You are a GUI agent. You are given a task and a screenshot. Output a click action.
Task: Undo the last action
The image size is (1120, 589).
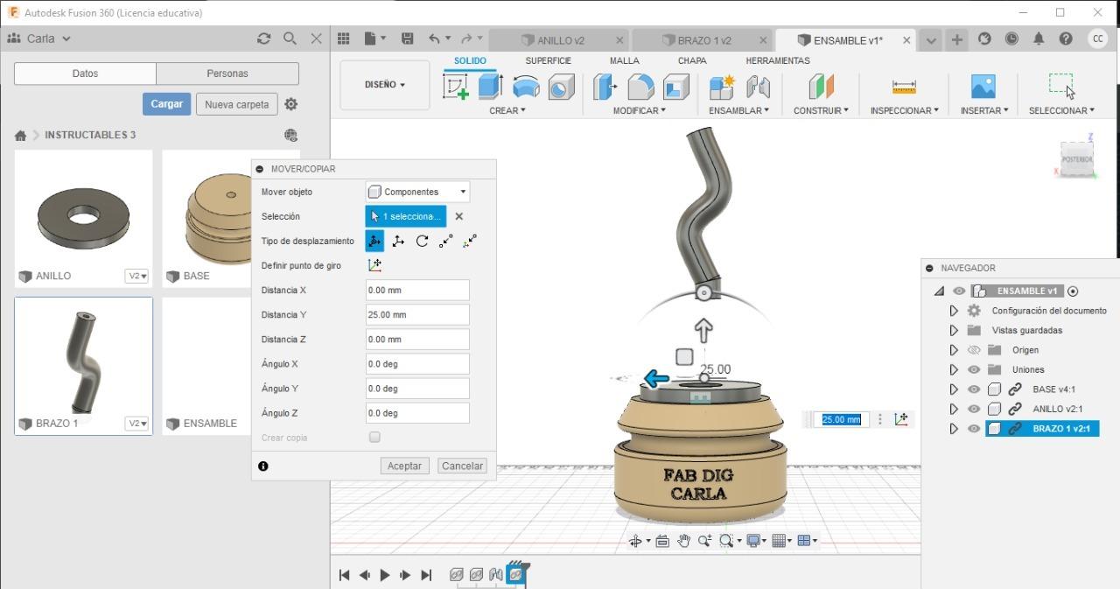(435, 39)
